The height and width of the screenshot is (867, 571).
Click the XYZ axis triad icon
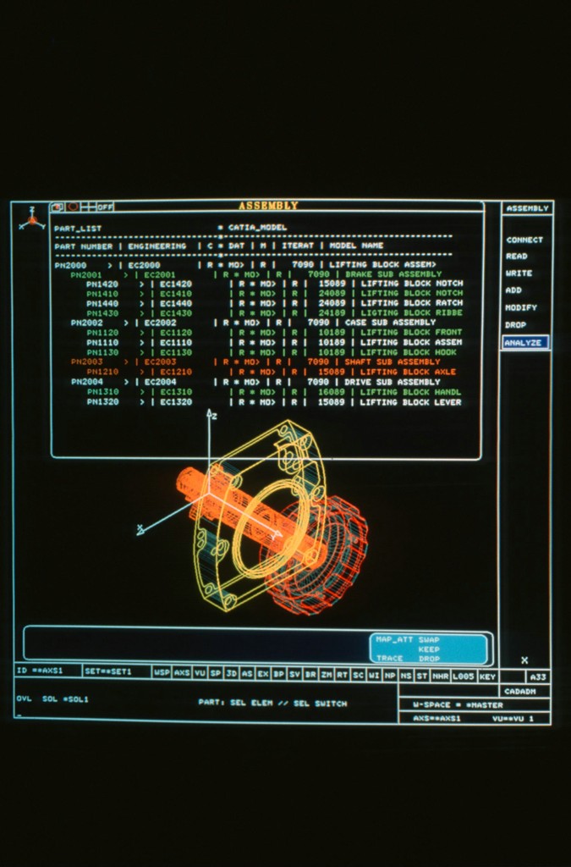[x=32, y=219]
